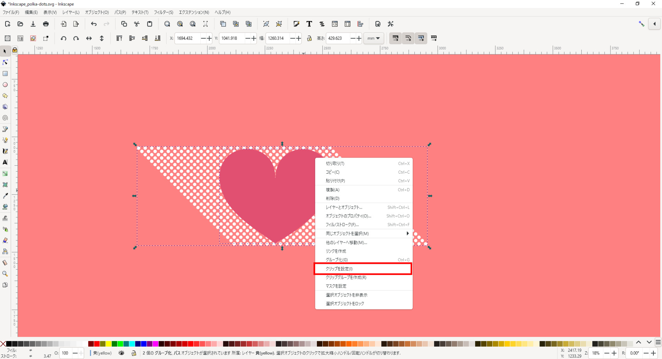
Task: Select the Eyedropper tool
Action: (x=5, y=196)
